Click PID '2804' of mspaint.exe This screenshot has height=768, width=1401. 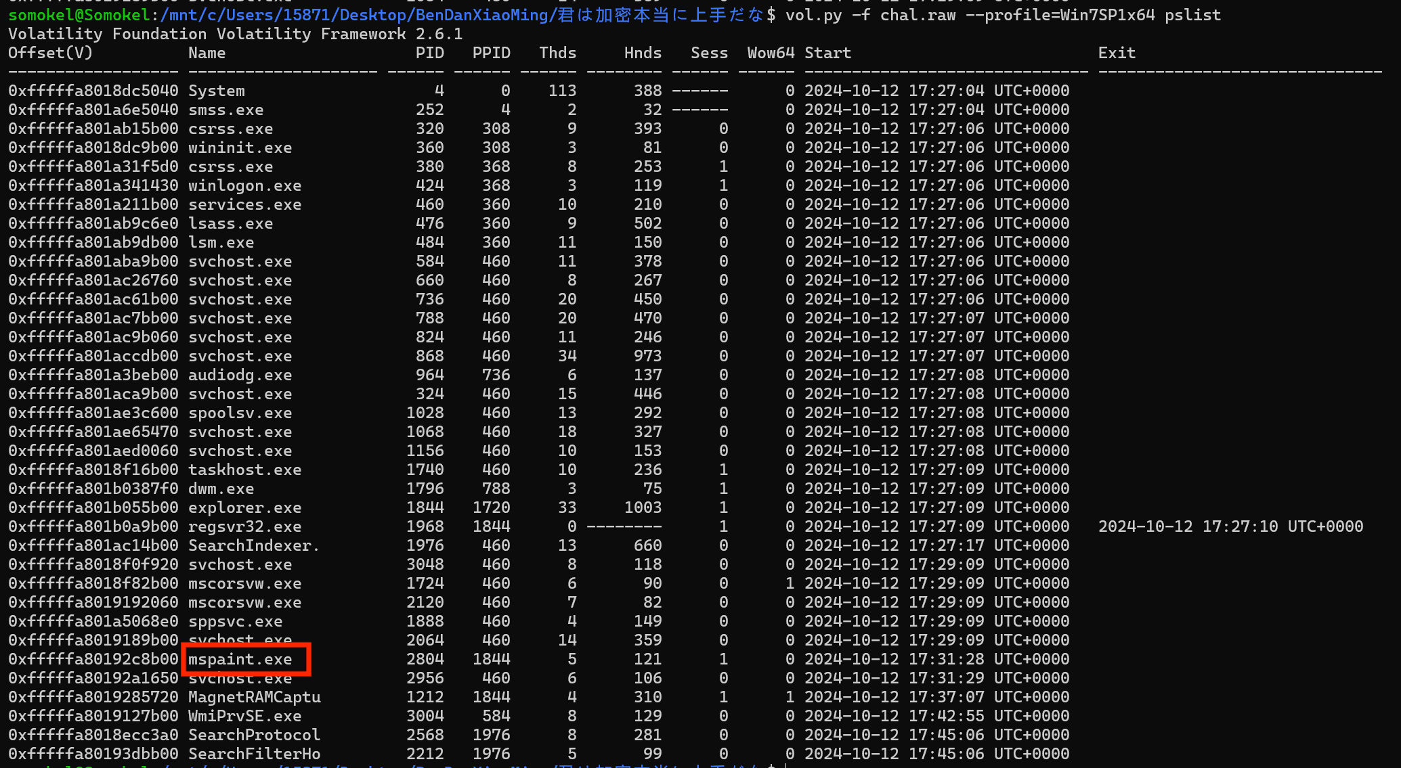425,659
